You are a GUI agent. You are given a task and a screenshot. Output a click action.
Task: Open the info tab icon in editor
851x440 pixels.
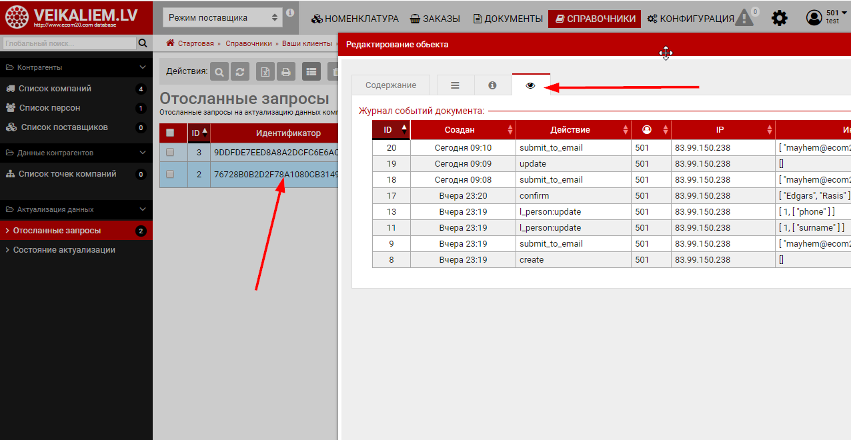click(x=492, y=85)
